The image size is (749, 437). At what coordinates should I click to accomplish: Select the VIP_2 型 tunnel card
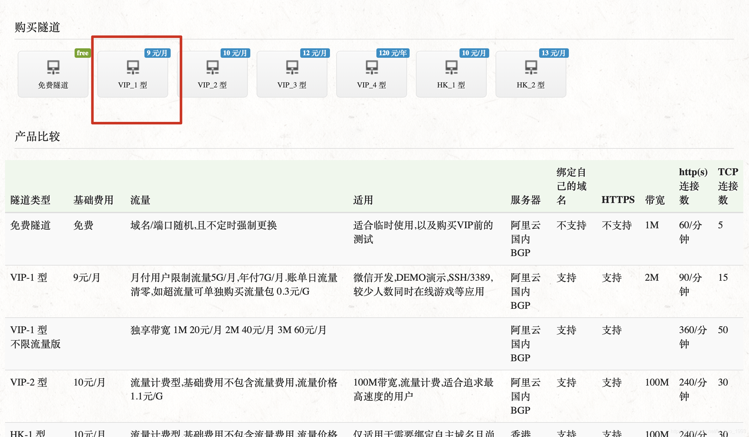pos(212,74)
